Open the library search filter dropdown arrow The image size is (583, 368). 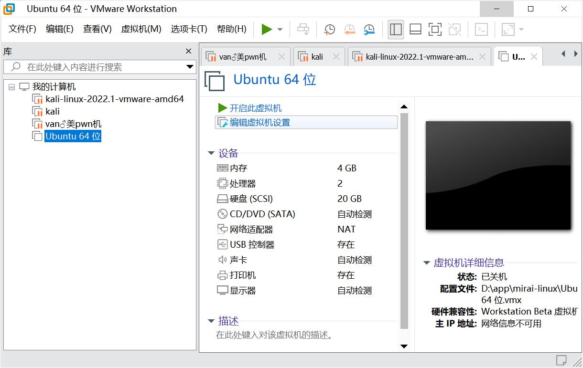click(x=190, y=67)
